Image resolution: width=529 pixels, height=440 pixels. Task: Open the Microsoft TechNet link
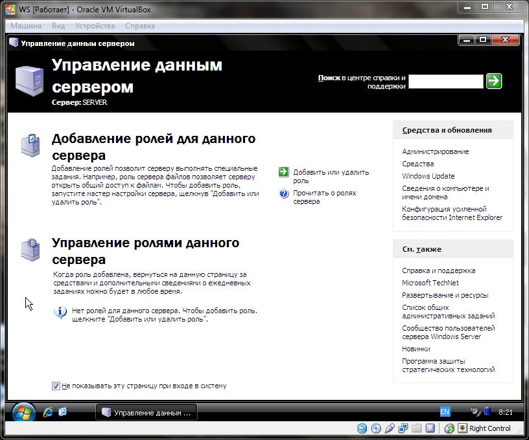(x=430, y=283)
